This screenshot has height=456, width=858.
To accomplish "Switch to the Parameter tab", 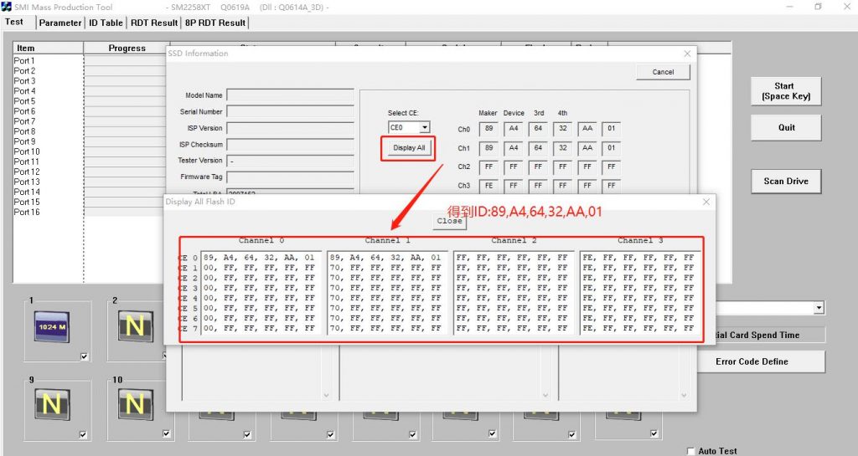I will pos(60,23).
